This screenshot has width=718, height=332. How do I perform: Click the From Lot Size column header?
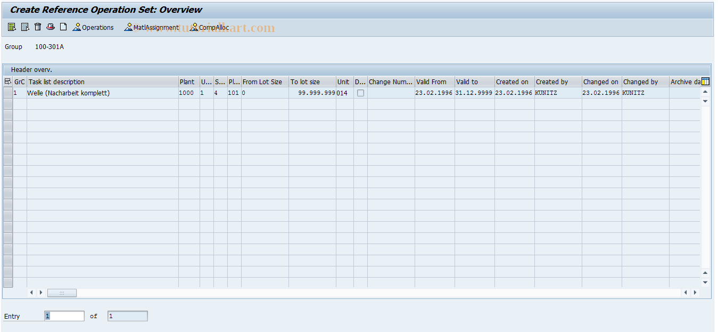tap(265, 82)
